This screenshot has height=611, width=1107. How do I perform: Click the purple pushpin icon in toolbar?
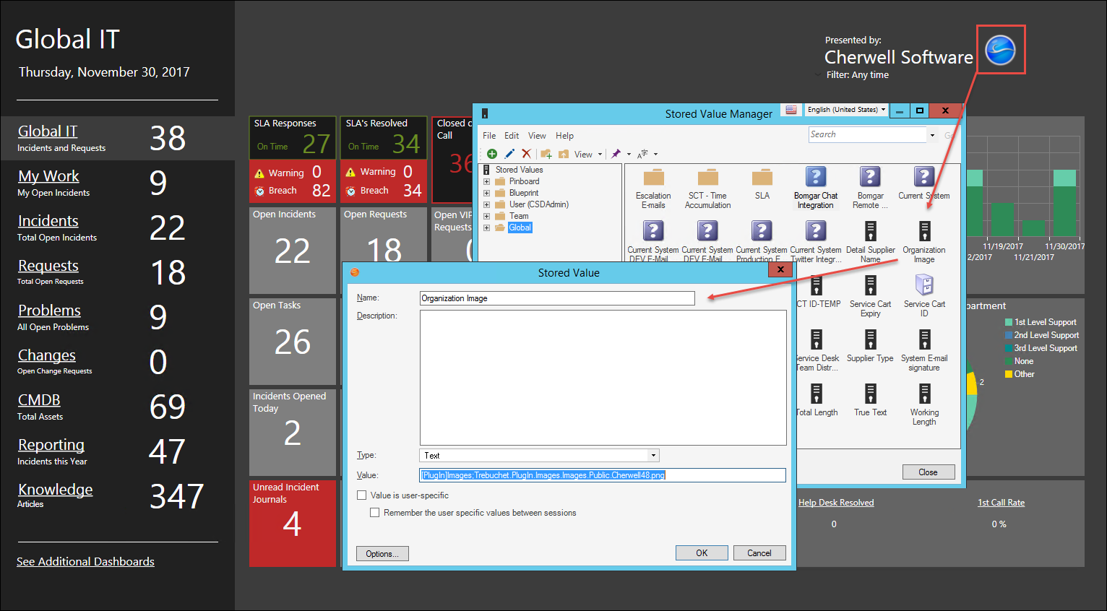pyautogui.click(x=616, y=154)
